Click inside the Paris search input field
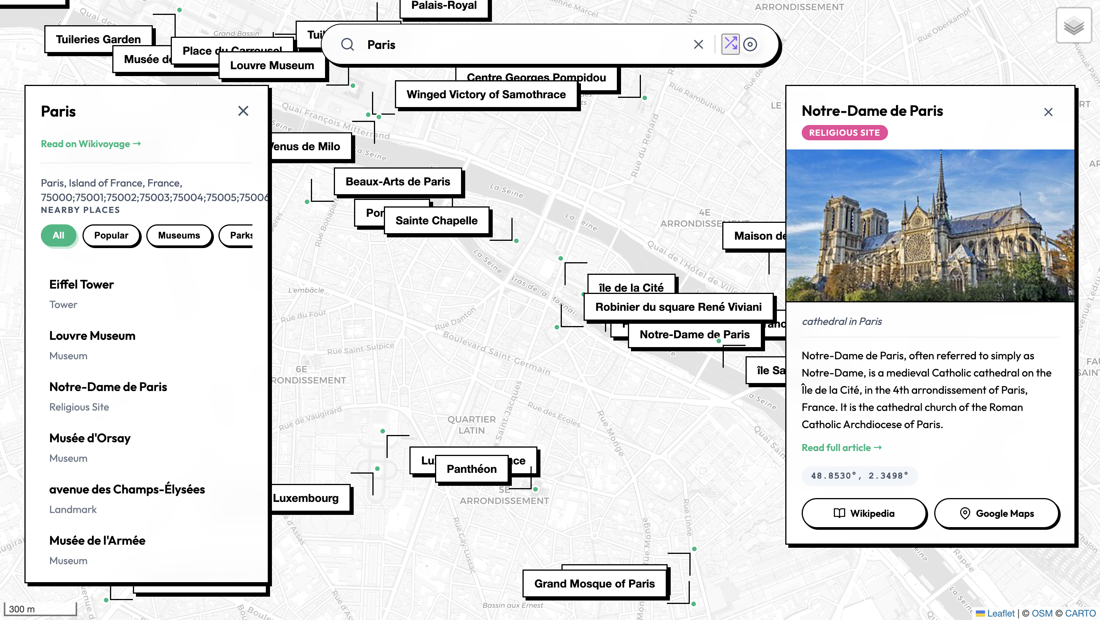The height and width of the screenshot is (620, 1100). coord(470,44)
